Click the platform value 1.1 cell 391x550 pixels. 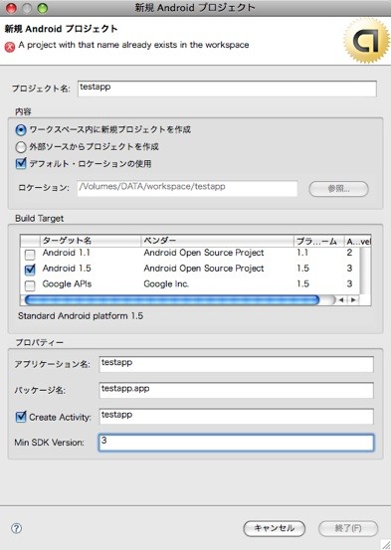coord(302,253)
